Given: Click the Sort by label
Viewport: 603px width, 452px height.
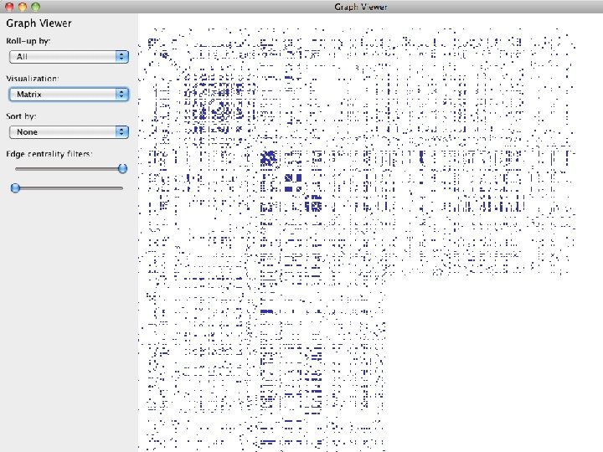Looking at the screenshot, I should coord(21,116).
